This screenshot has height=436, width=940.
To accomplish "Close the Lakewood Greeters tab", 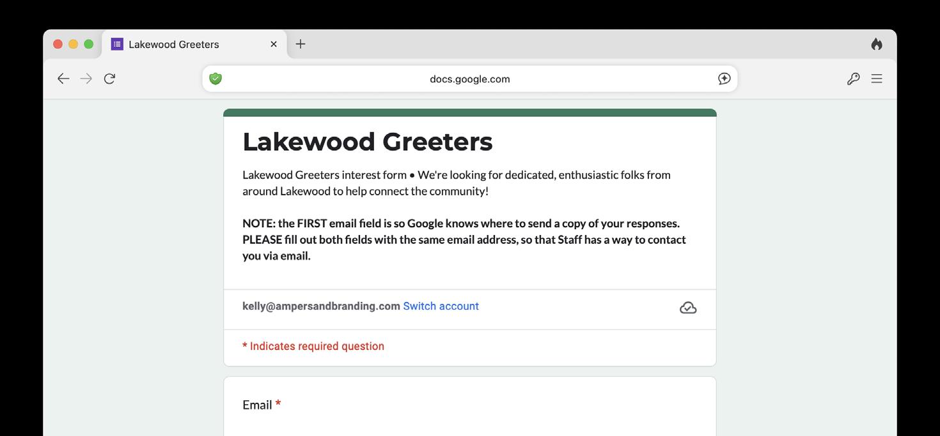I will click(x=274, y=44).
